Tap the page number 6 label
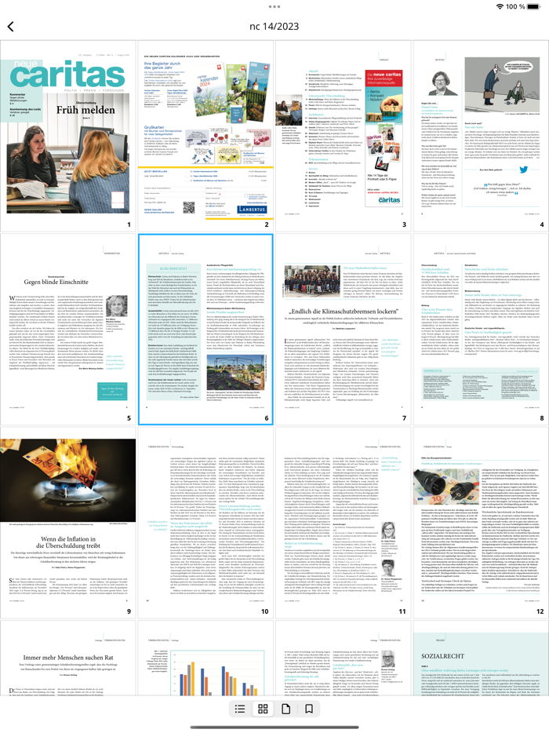Image resolution: width=549 pixels, height=733 pixels. (267, 418)
